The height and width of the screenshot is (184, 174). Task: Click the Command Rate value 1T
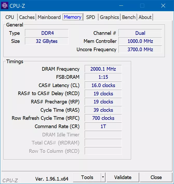pyautogui.click(x=103, y=126)
